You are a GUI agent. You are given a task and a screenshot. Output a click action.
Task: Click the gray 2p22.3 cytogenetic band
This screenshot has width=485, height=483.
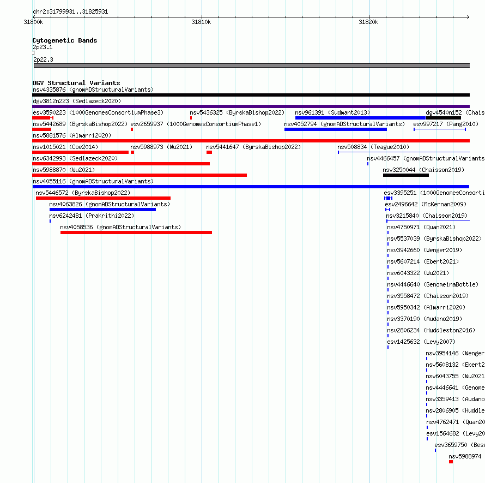coord(252,65)
